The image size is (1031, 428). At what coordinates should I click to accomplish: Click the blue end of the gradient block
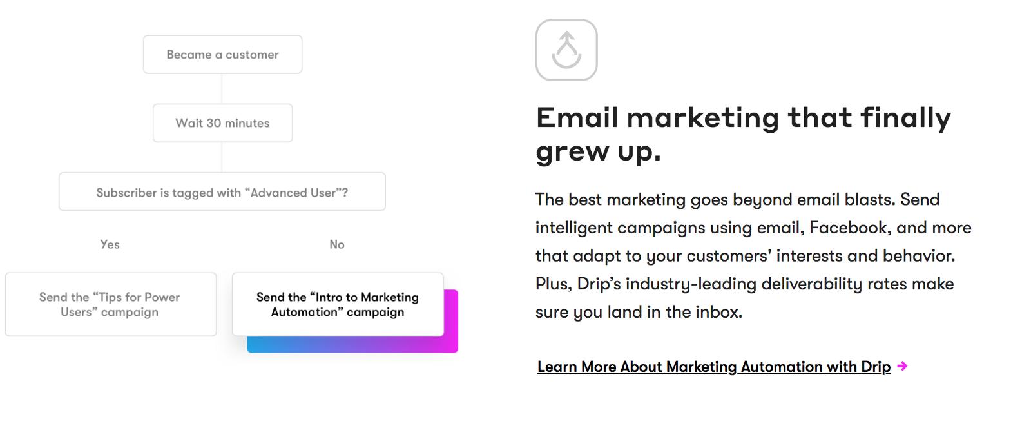point(258,345)
